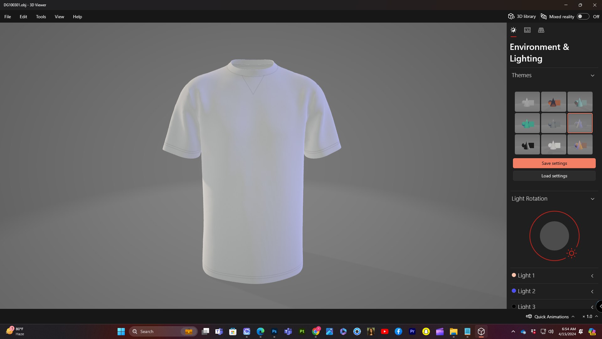The width and height of the screenshot is (602, 339).
Task: Open the File menu
Action: click(8, 17)
